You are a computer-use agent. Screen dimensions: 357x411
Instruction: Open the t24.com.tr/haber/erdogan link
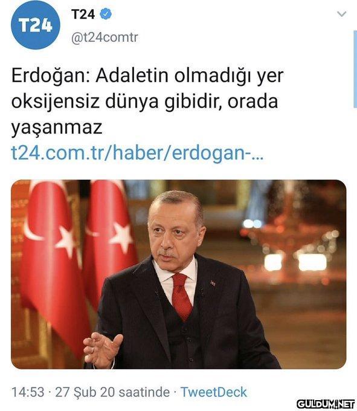pyautogui.click(x=137, y=153)
